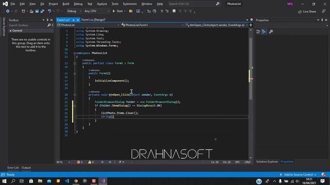Toggle auto hide pin on Properties panel
This screenshot has height=185, width=330.
322,20
